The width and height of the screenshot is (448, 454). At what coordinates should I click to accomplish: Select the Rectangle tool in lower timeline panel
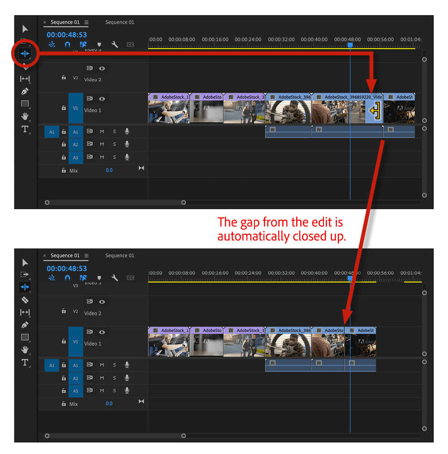[25, 337]
